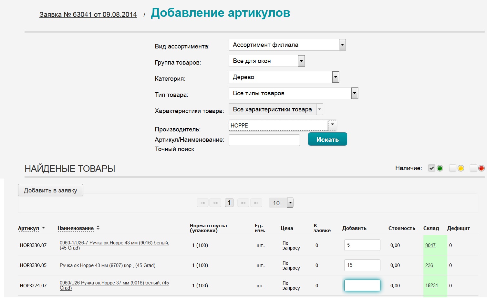Sort by Артикул column arrow
Screen dimensions: 487x298
click(44, 228)
